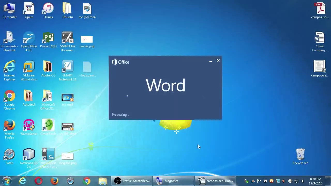Select the Recycle Bin icon

(x=300, y=156)
